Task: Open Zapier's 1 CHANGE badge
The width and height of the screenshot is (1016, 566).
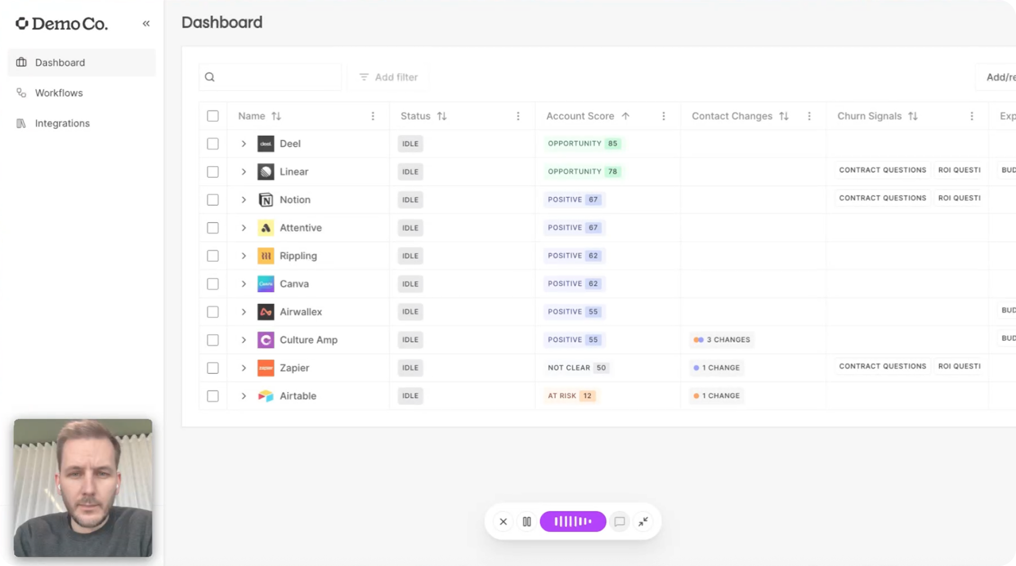Action: pyautogui.click(x=717, y=368)
